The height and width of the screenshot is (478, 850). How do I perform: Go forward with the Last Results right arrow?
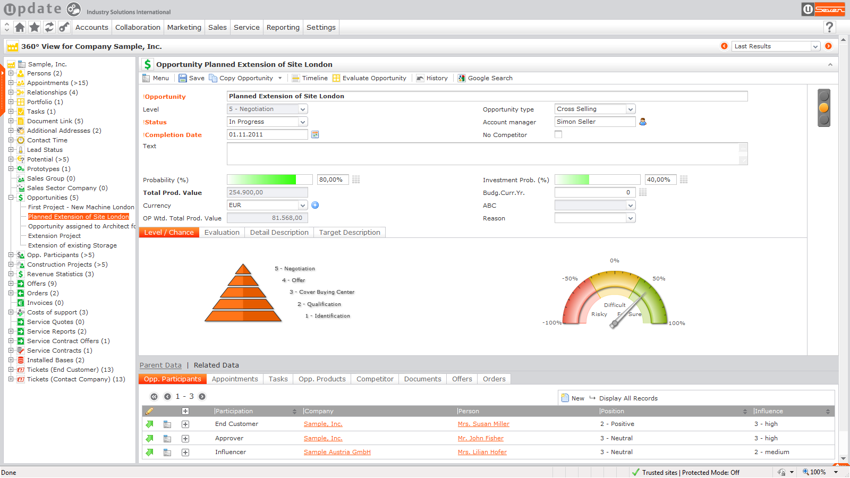point(828,46)
